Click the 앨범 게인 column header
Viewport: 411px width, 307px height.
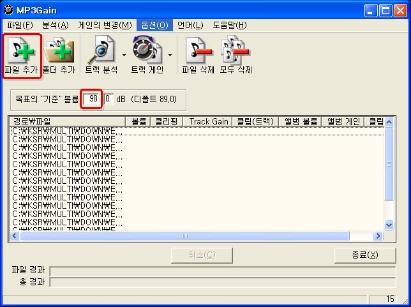[343, 122]
